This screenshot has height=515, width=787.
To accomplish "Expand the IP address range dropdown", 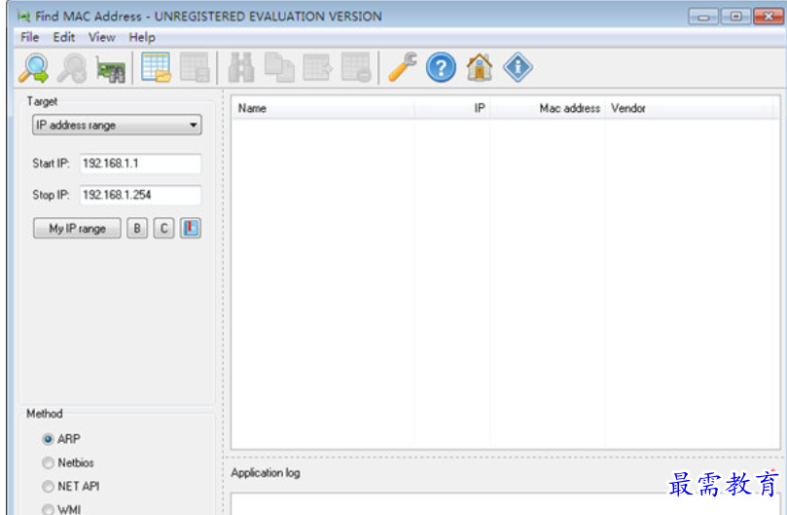I will point(117,126).
